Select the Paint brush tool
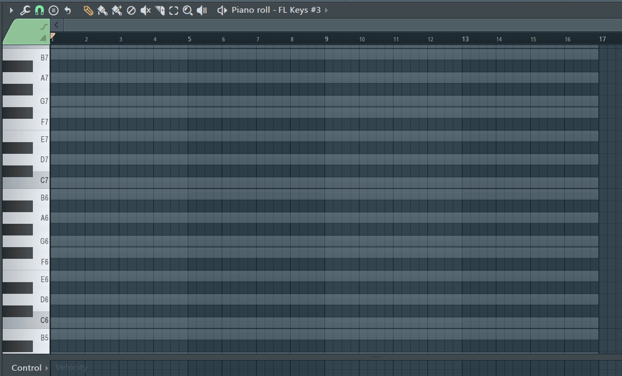 (x=102, y=10)
